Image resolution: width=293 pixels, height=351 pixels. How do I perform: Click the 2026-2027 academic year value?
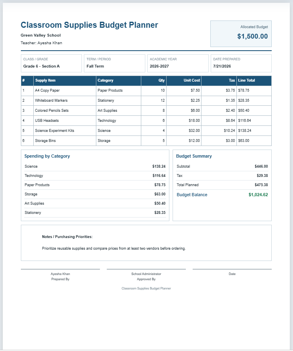point(159,66)
